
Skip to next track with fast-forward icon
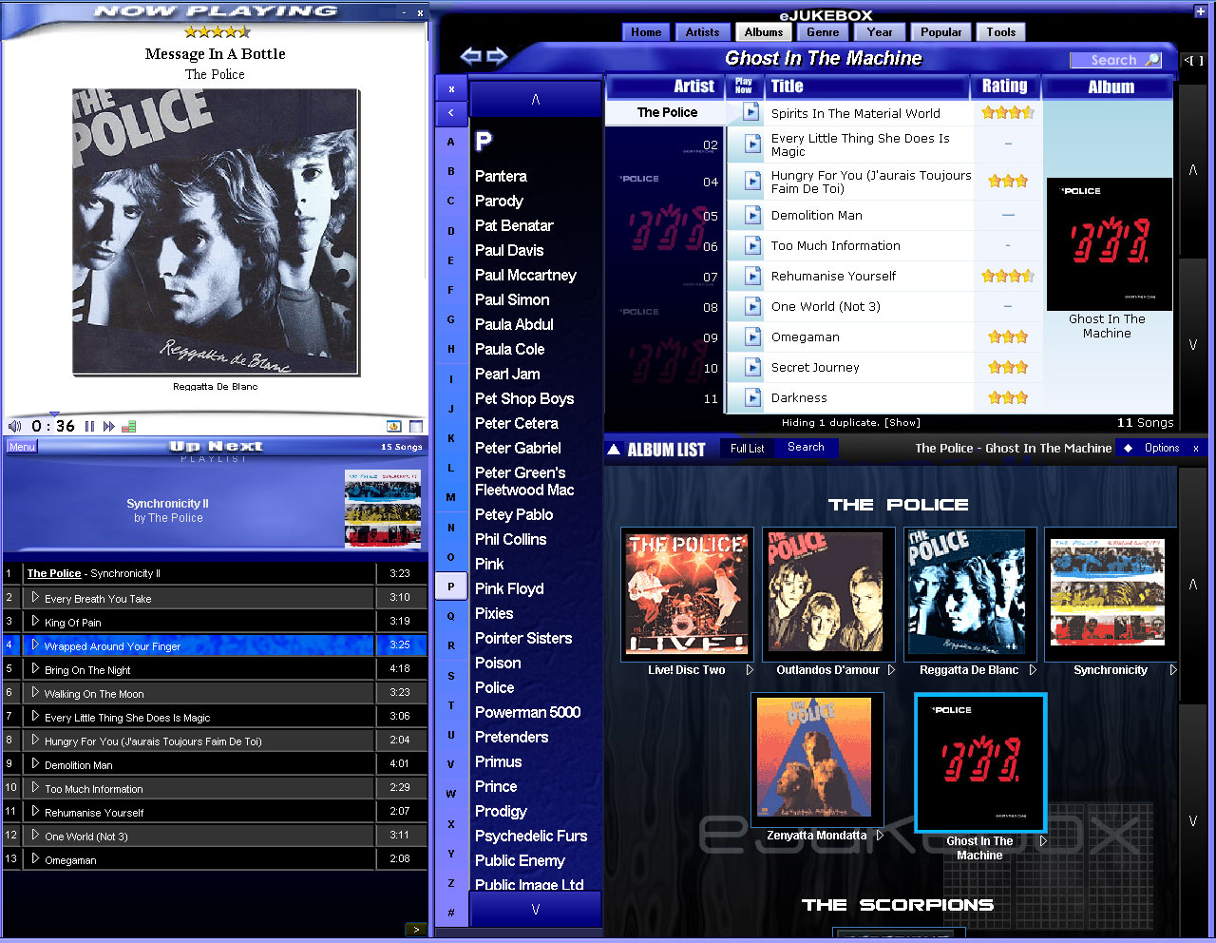[x=109, y=426]
